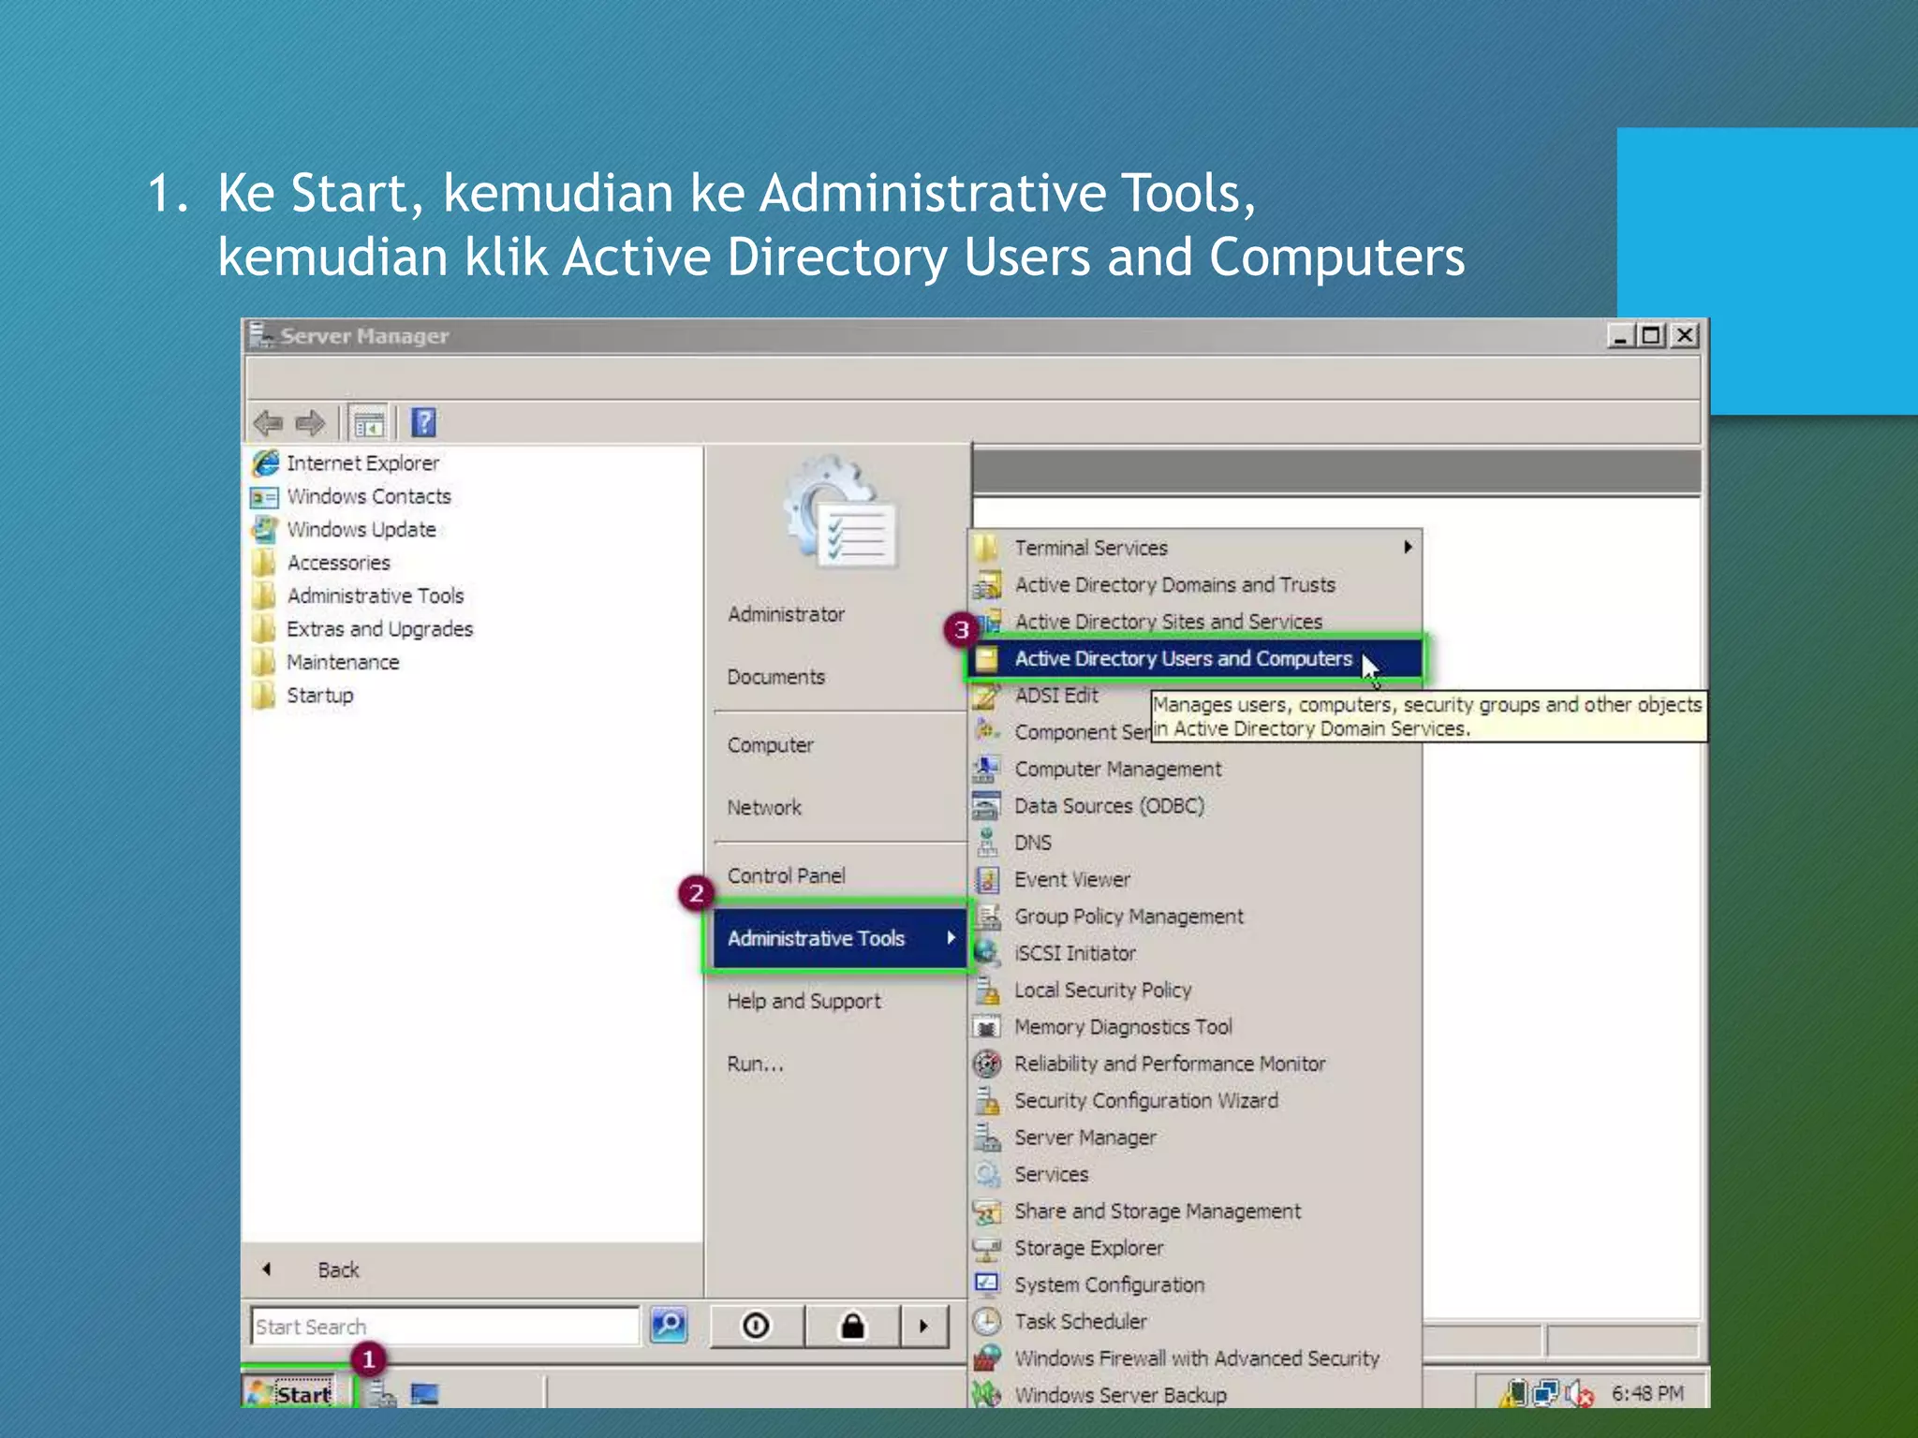This screenshot has width=1918, height=1438.
Task: Click the Computer Management icon
Action: 987,770
